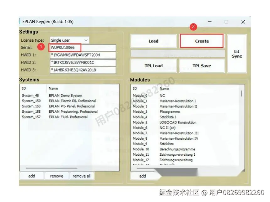Select System_155 EPLAN Preplanning row
This screenshot has width=270, height=202.
tap(70, 111)
